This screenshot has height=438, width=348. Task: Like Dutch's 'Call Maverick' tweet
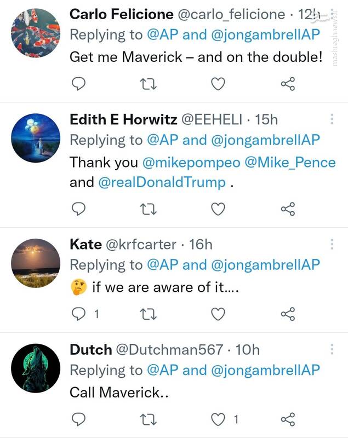(218, 419)
